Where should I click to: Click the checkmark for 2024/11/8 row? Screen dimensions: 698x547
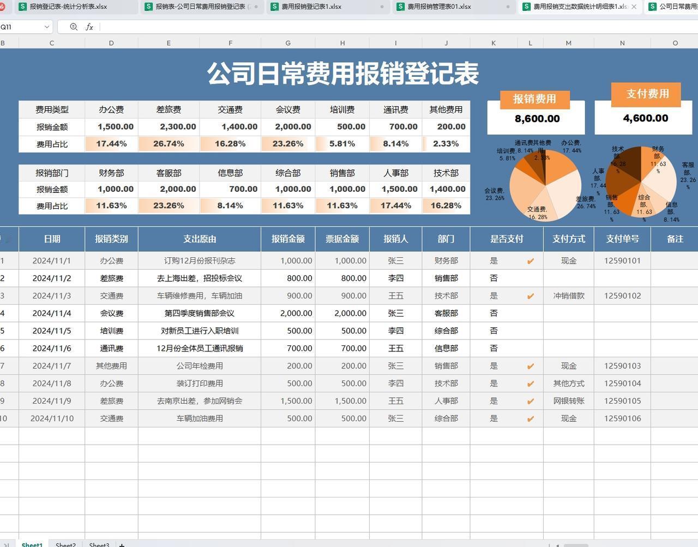point(530,384)
